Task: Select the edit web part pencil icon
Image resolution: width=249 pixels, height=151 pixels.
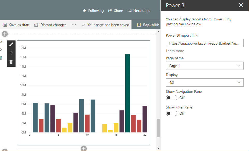Action: coord(11,44)
